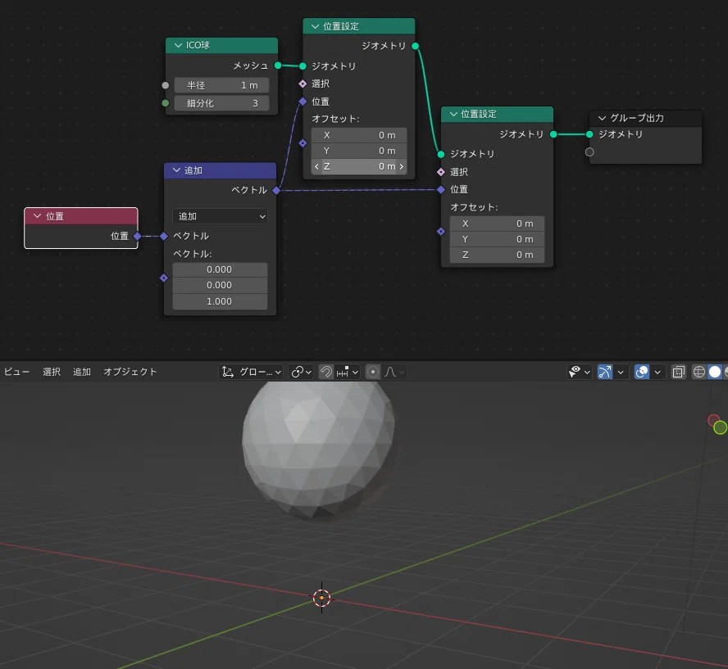Open the gizmo options dropdown arrow
The height and width of the screenshot is (669, 728).
[x=621, y=372]
